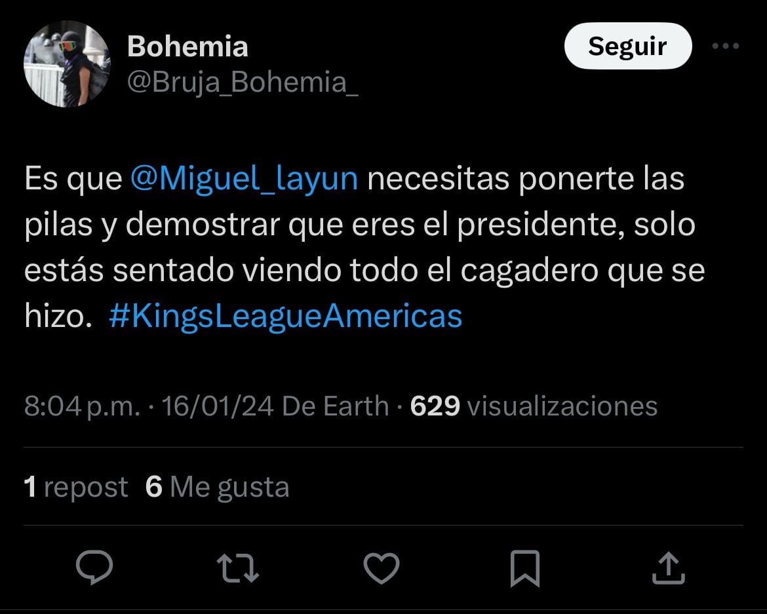Open the three-dot more options menu

tap(726, 46)
